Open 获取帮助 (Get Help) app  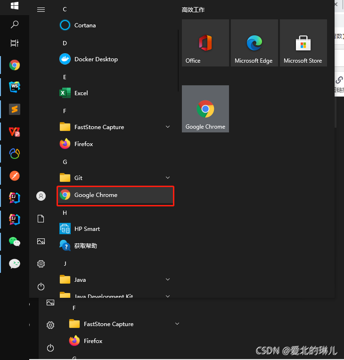coord(116,246)
